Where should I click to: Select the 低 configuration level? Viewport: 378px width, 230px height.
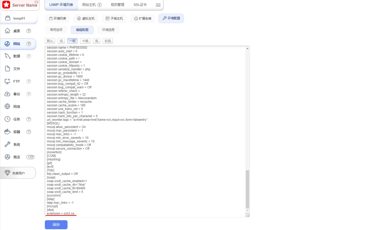[x=61, y=41]
